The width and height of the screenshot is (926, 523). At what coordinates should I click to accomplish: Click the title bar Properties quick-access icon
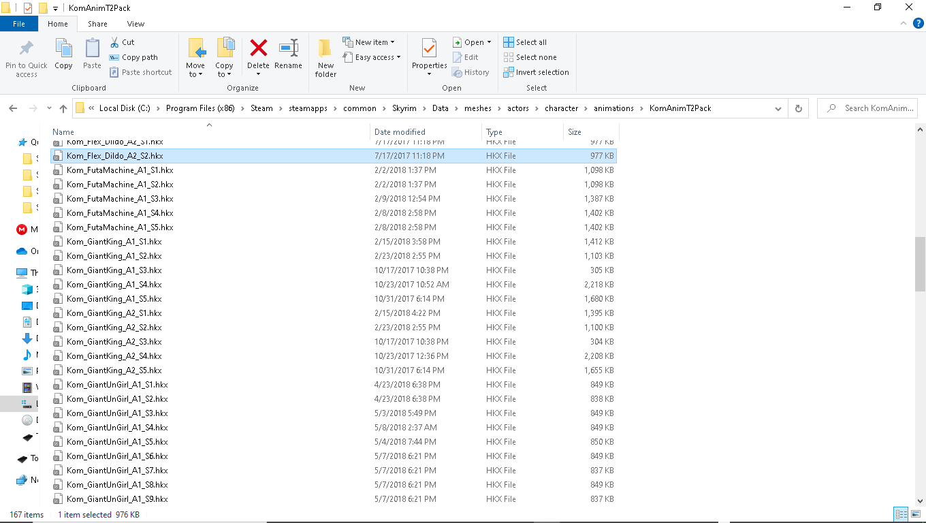(28, 8)
